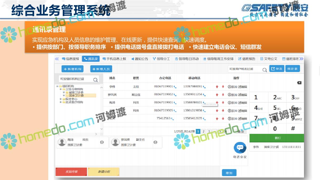
Task: Move 李伟 up with the red up arrow
Action: (217, 87)
